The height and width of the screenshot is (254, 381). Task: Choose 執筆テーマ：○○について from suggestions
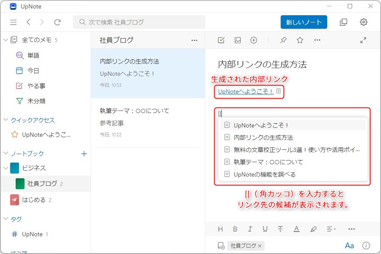[x=293, y=162]
